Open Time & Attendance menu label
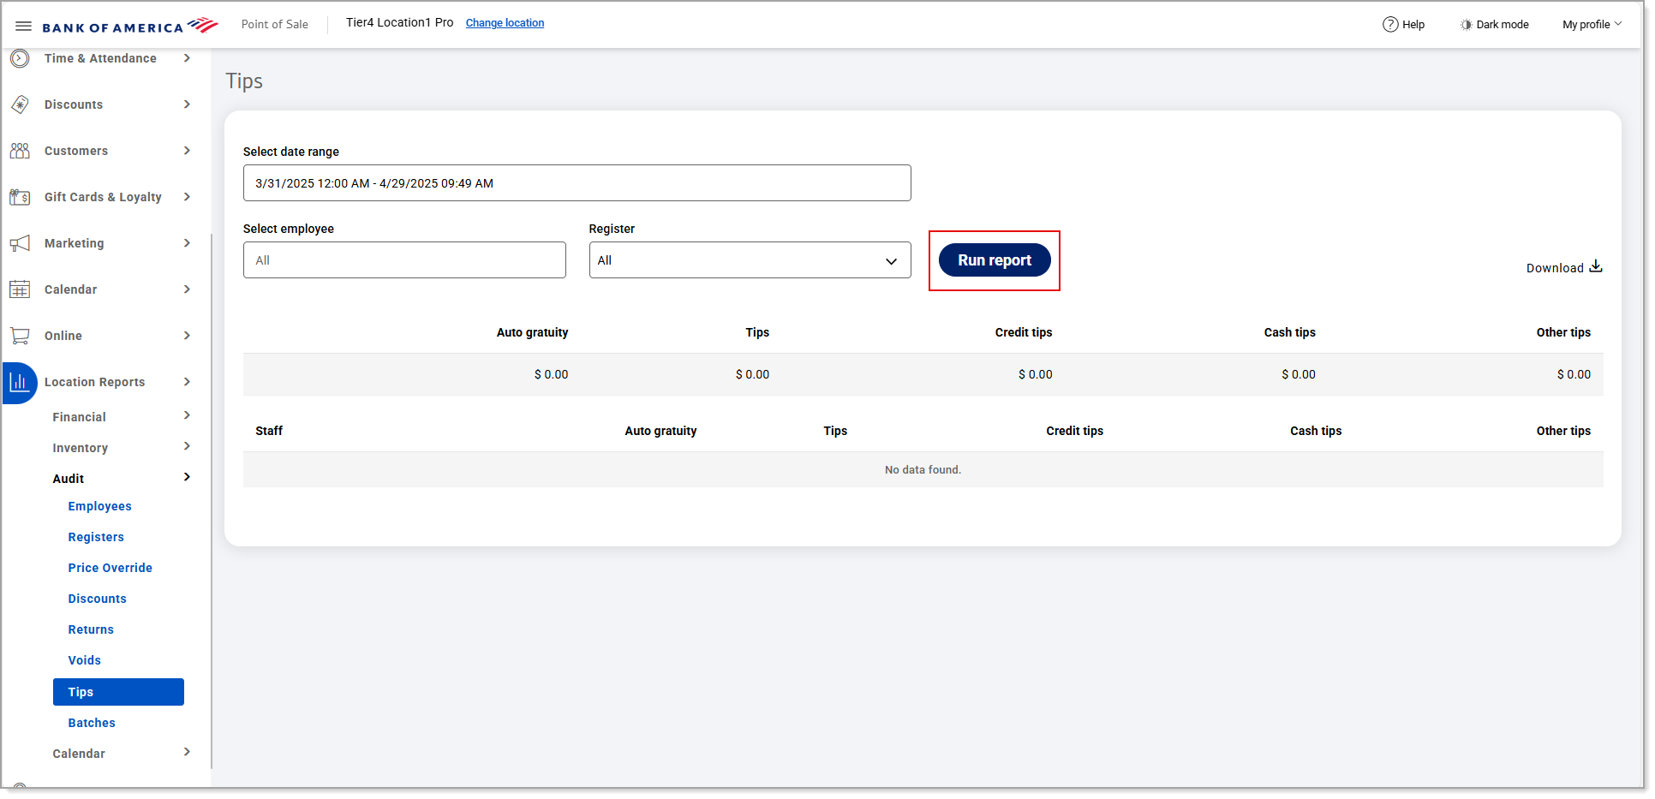Image resolution: width=1655 pixels, height=799 pixels. [x=100, y=58]
